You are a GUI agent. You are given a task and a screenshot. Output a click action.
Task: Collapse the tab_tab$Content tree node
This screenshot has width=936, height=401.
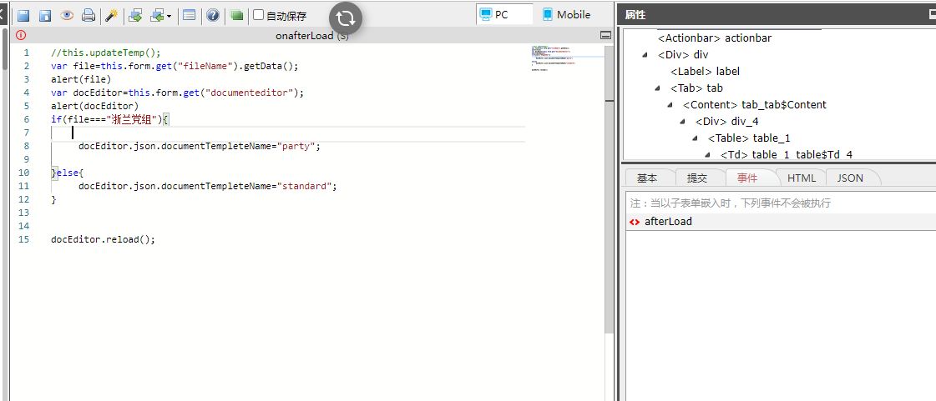click(x=670, y=105)
